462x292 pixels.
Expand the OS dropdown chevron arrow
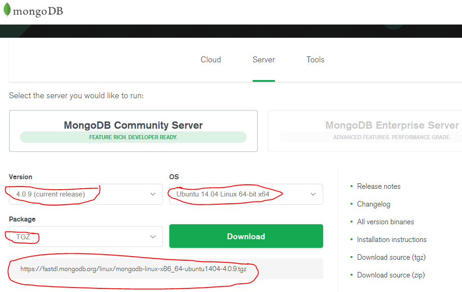click(x=313, y=194)
